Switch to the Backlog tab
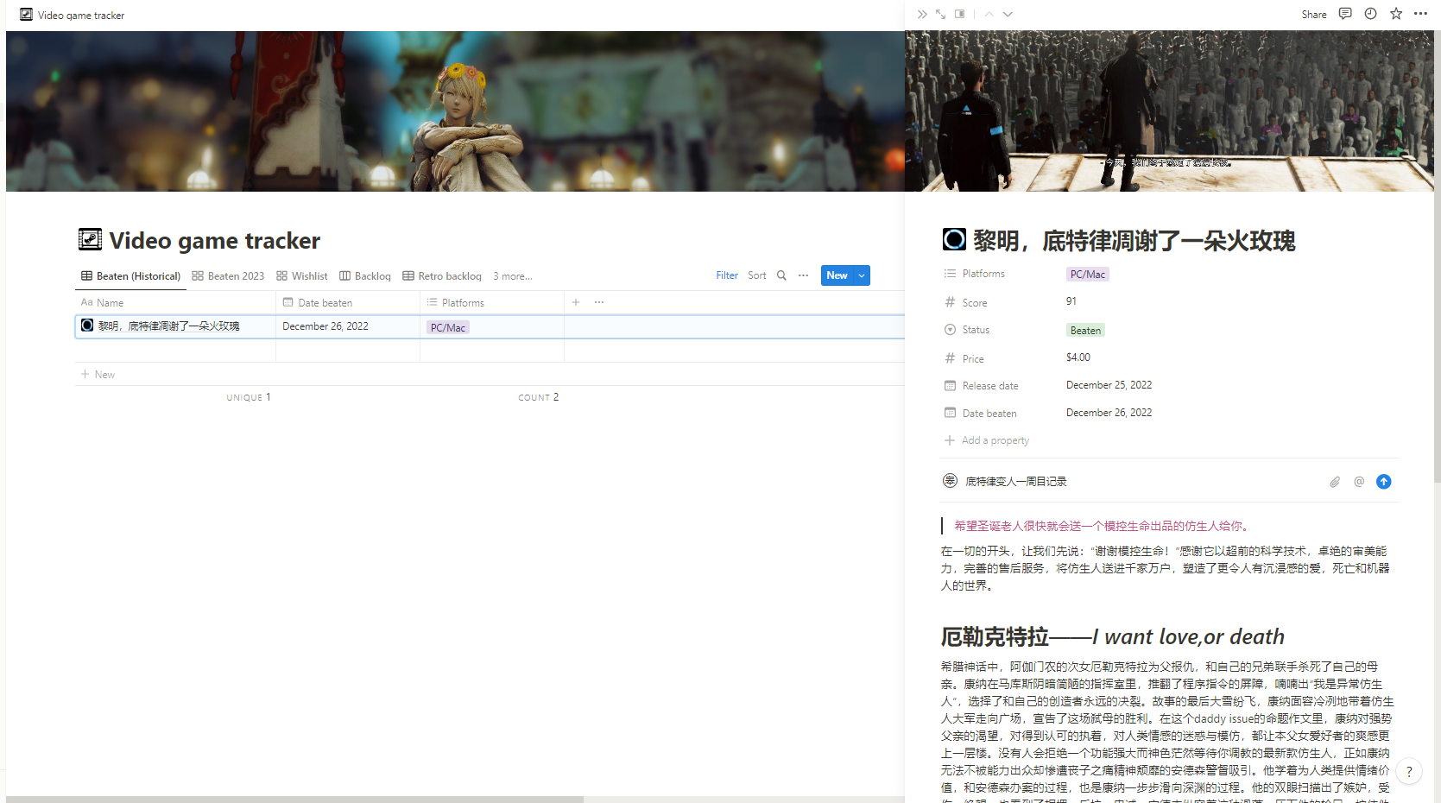The height and width of the screenshot is (803, 1441). click(x=364, y=276)
